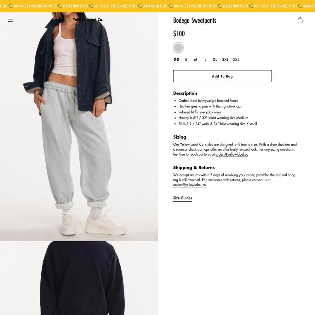The width and height of the screenshot is (315, 315).
Task: Click the orders email link under Shipping & Returns
Action: click(189, 185)
